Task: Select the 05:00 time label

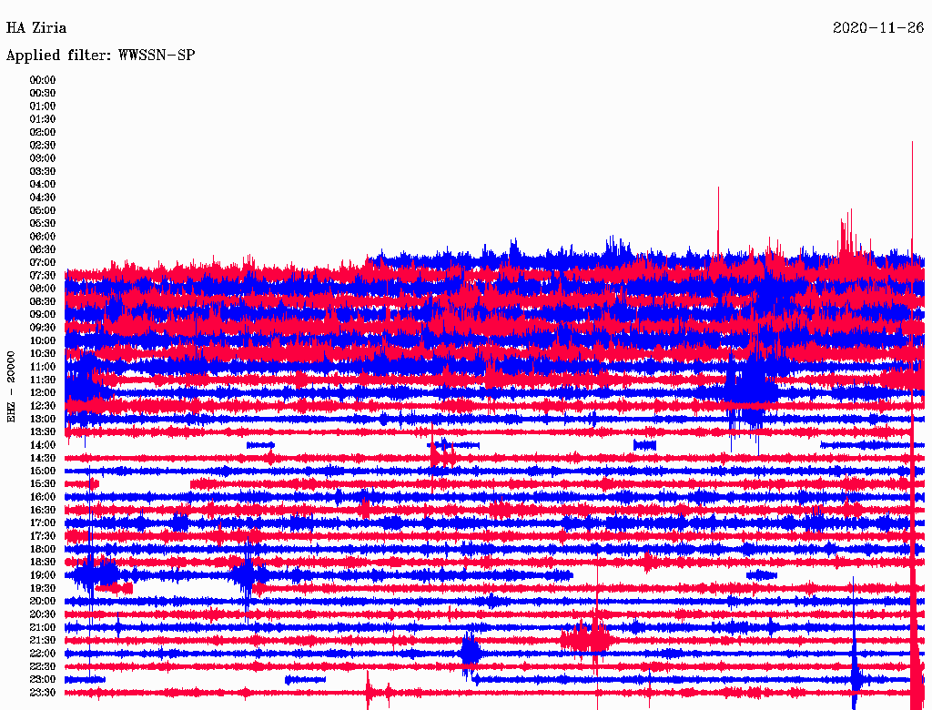Action: click(43, 210)
